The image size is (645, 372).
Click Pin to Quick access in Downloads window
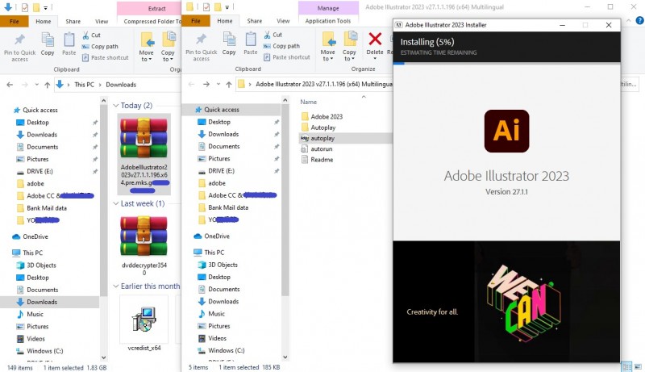tap(19, 48)
